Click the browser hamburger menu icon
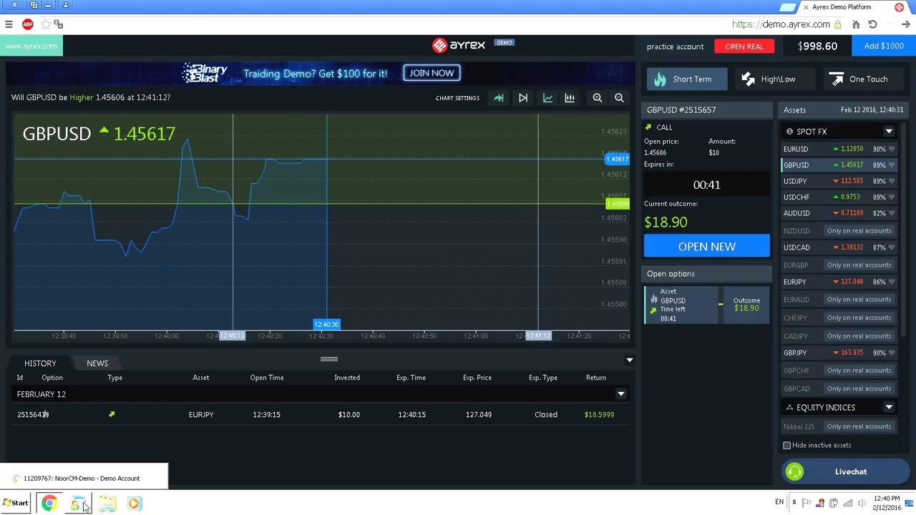 tap(9, 24)
